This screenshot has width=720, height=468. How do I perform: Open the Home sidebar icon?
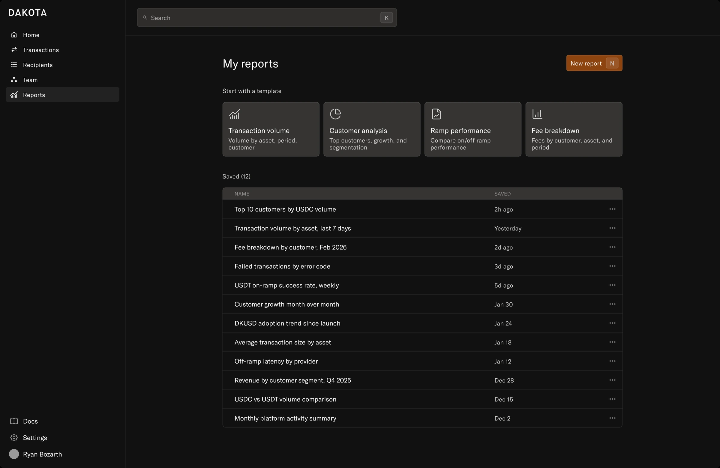point(14,35)
